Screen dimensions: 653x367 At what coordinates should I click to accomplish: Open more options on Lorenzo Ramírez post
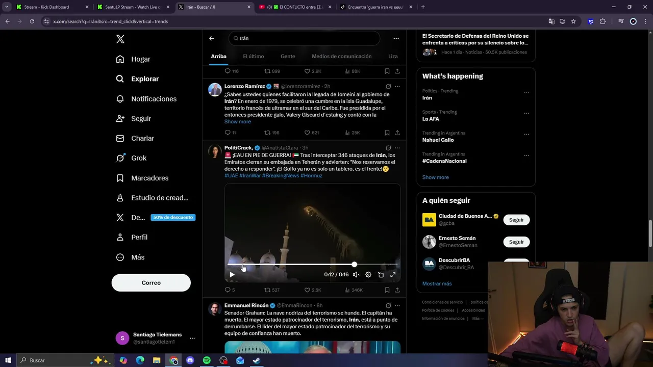pos(397,87)
